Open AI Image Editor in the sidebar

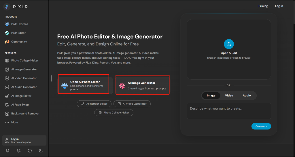point(18,96)
